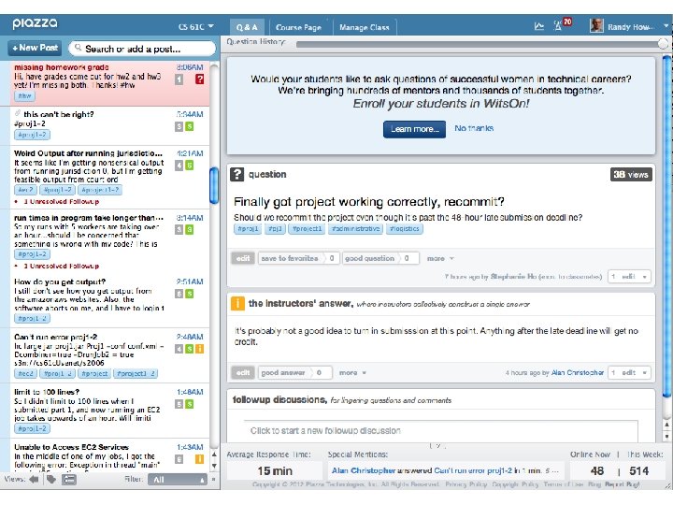
Task: Open Stephanie Ho author link
Action: [513, 277]
